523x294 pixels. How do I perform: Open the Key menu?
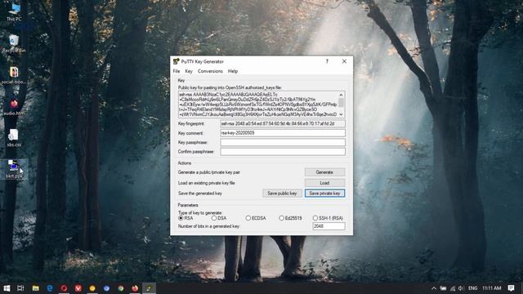click(x=189, y=71)
